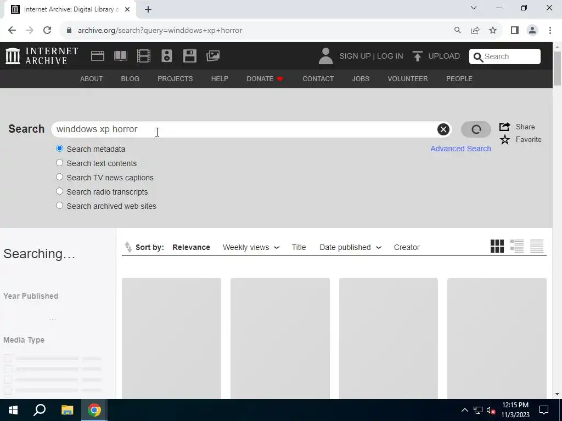
Task: Open the Advanced Search link
Action: point(460,149)
